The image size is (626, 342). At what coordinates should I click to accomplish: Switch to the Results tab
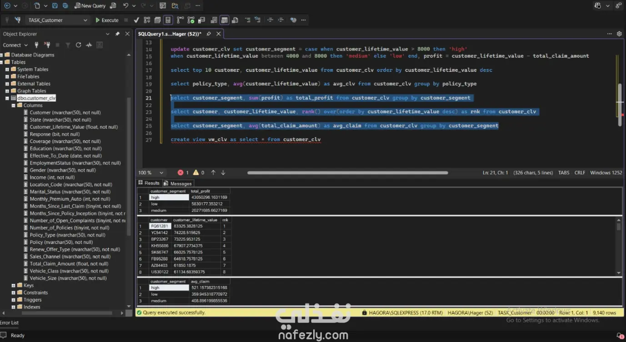point(149,183)
